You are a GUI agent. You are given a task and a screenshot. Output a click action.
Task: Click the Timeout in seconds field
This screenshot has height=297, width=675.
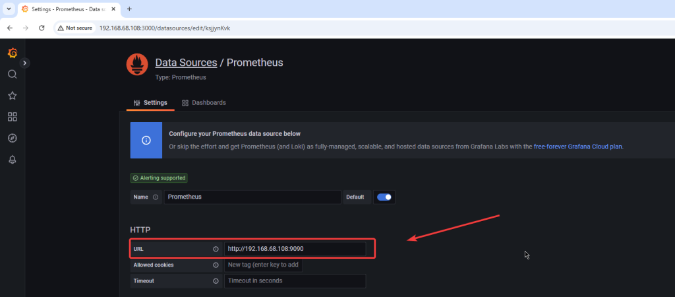294,280
